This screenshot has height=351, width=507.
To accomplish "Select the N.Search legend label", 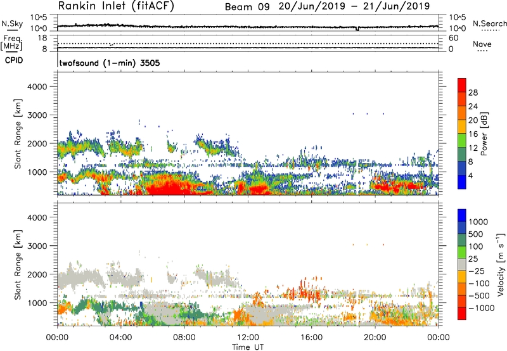I will point(490,23).
